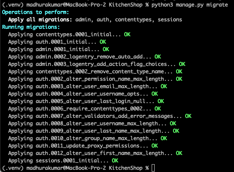Image resolution: width=234 pixels, height=172 pixels.
Task: Click the word 'sessions' in the migrations list
Action: 170,20
